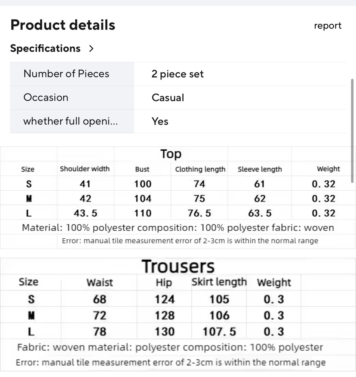The height and width of the screenshot is (377, 356).
Task: Click the Skirt length column header
Action: 219,282
